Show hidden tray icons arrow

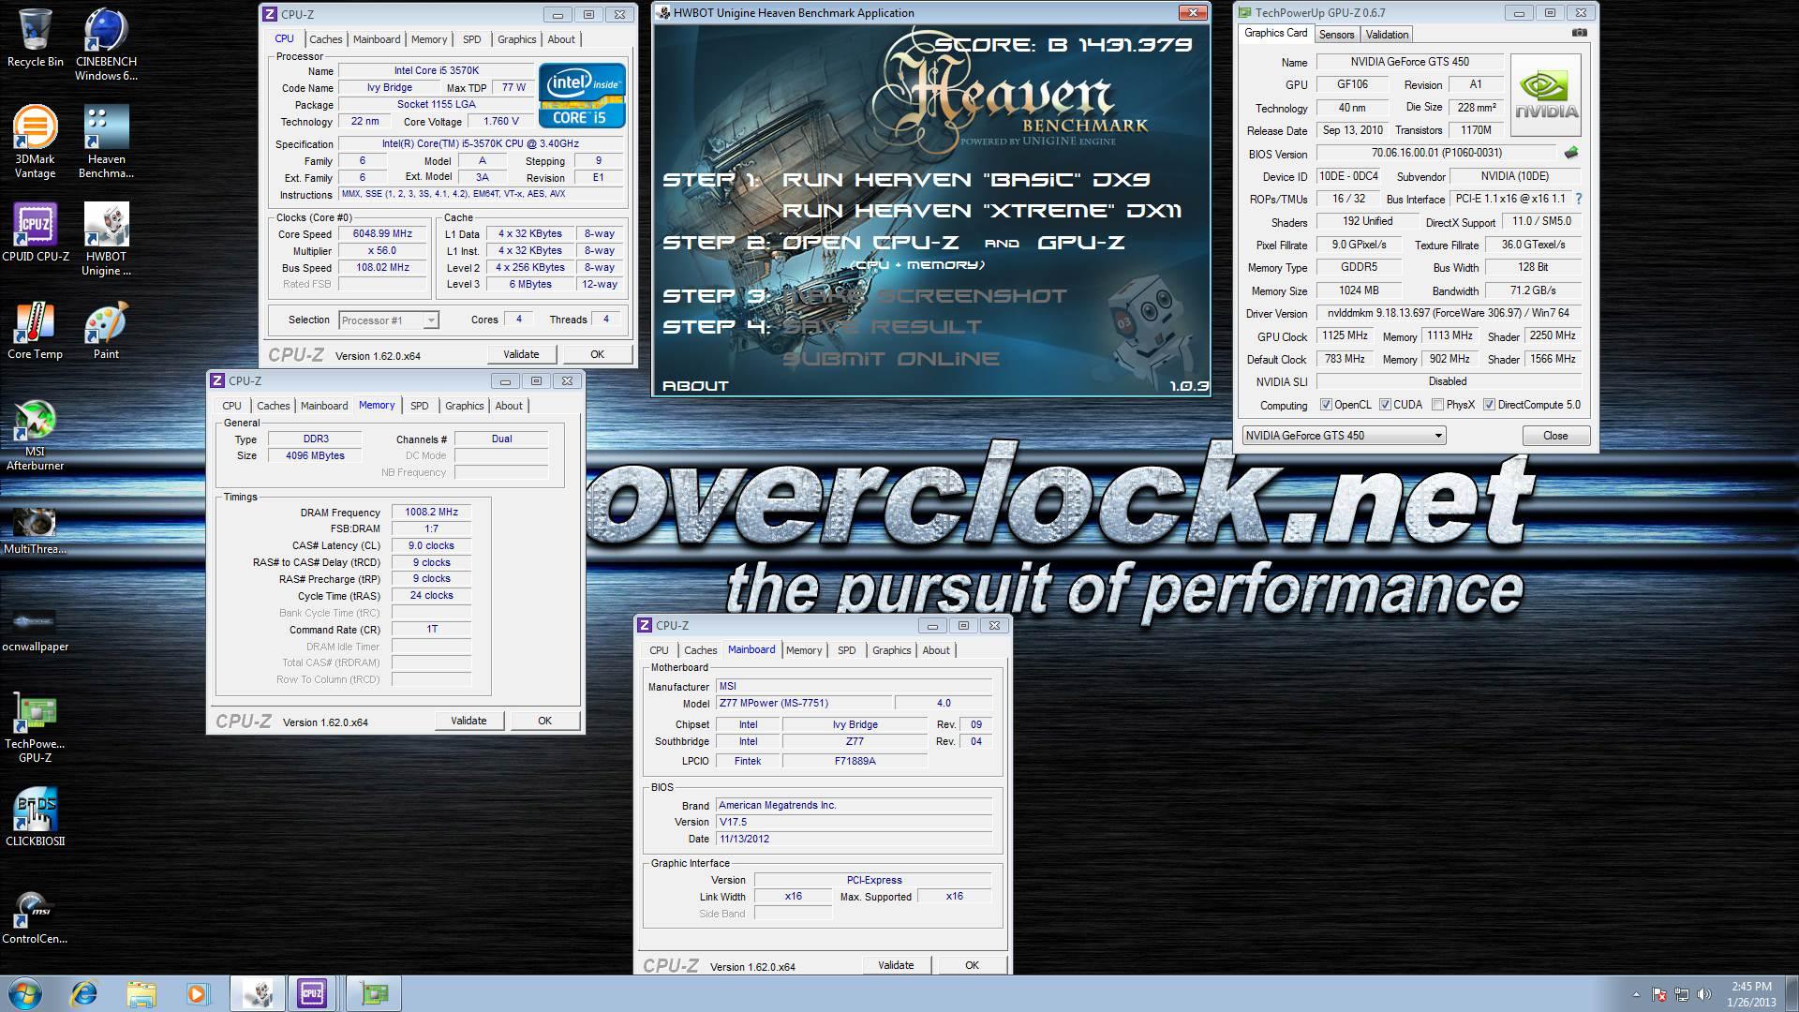(x=1636, y=994)
